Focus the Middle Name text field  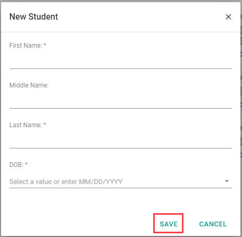point(121,100)
